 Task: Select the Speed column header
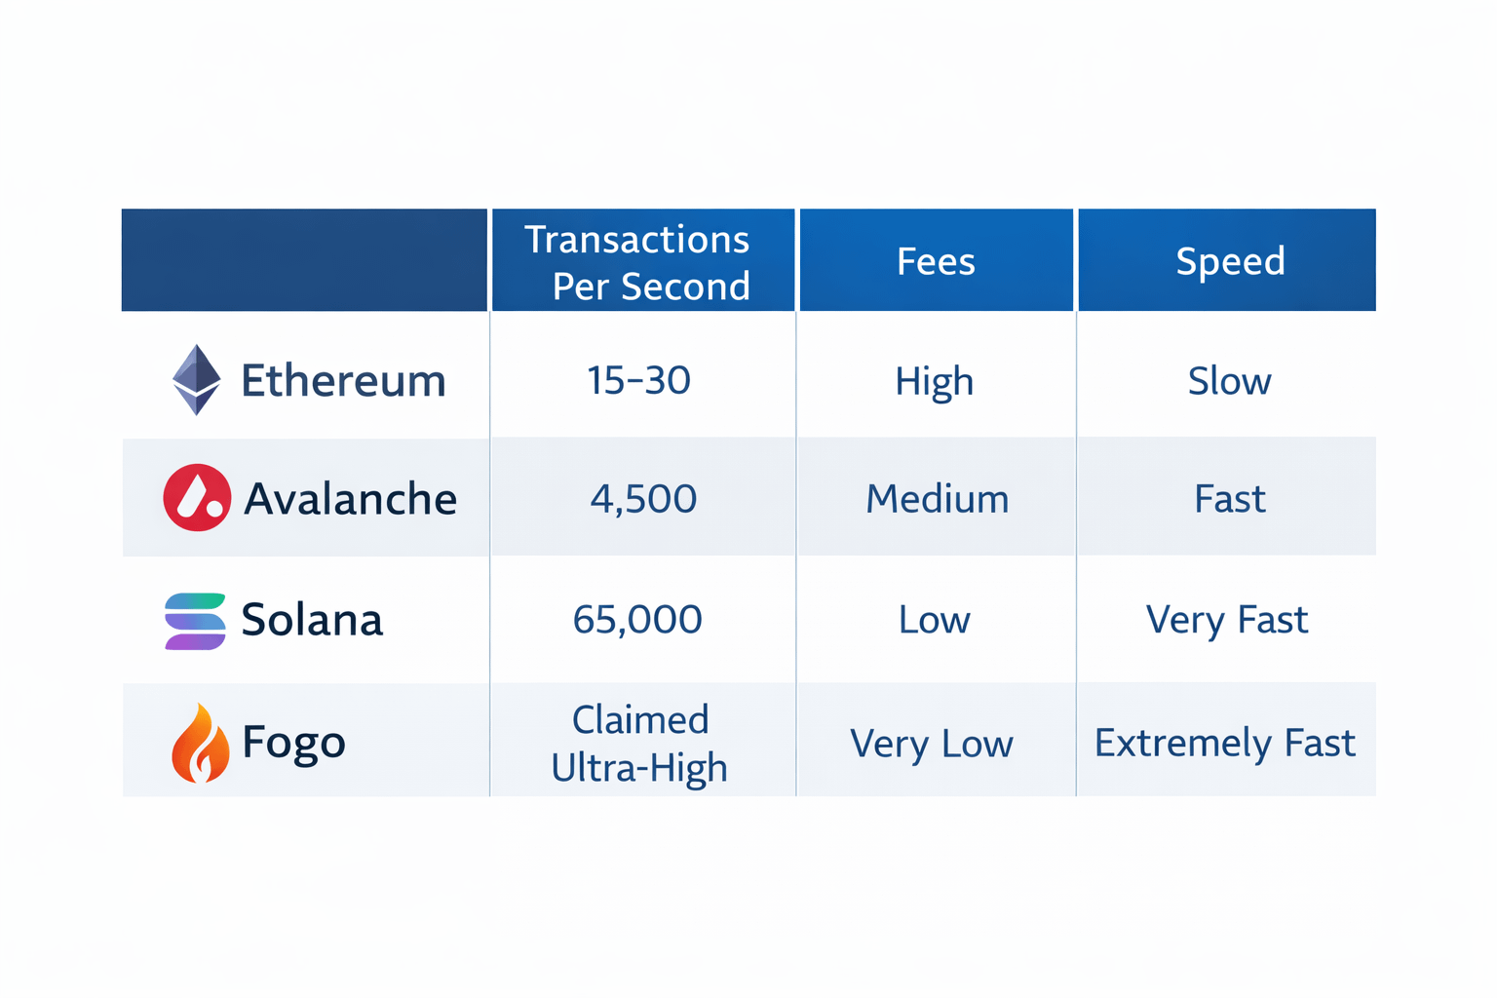pos(1228,261)
